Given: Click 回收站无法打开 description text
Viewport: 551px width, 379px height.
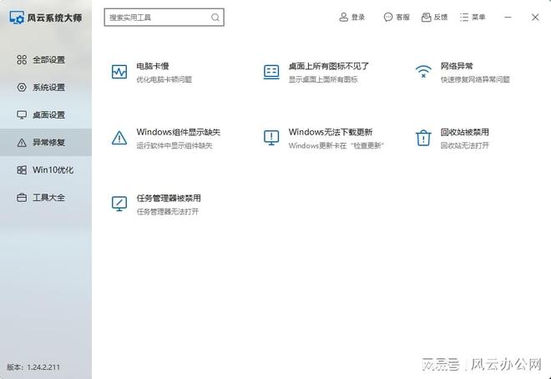Looking at the screenshot, I should (464, 145).
